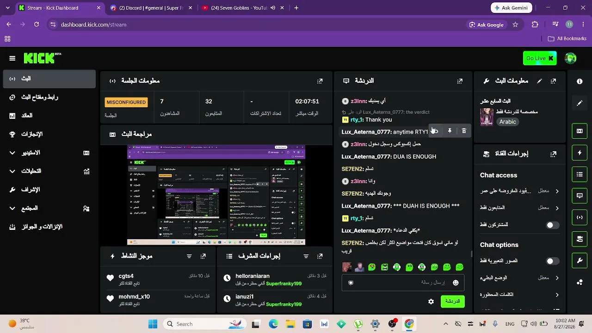Open العائد sidebar item

click(x=49, y=116)
